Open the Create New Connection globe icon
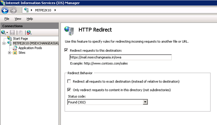This screenshot has height=125, width=217. pyautogui.click(x=3, y=32)
